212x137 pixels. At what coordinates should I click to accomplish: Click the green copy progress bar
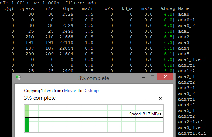coord(27,125)
